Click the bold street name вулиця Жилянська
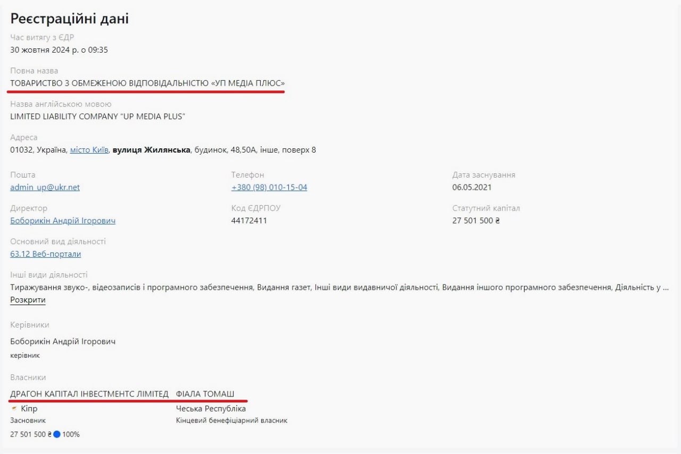This screenshot has width=681, height=454. point(152,150)
